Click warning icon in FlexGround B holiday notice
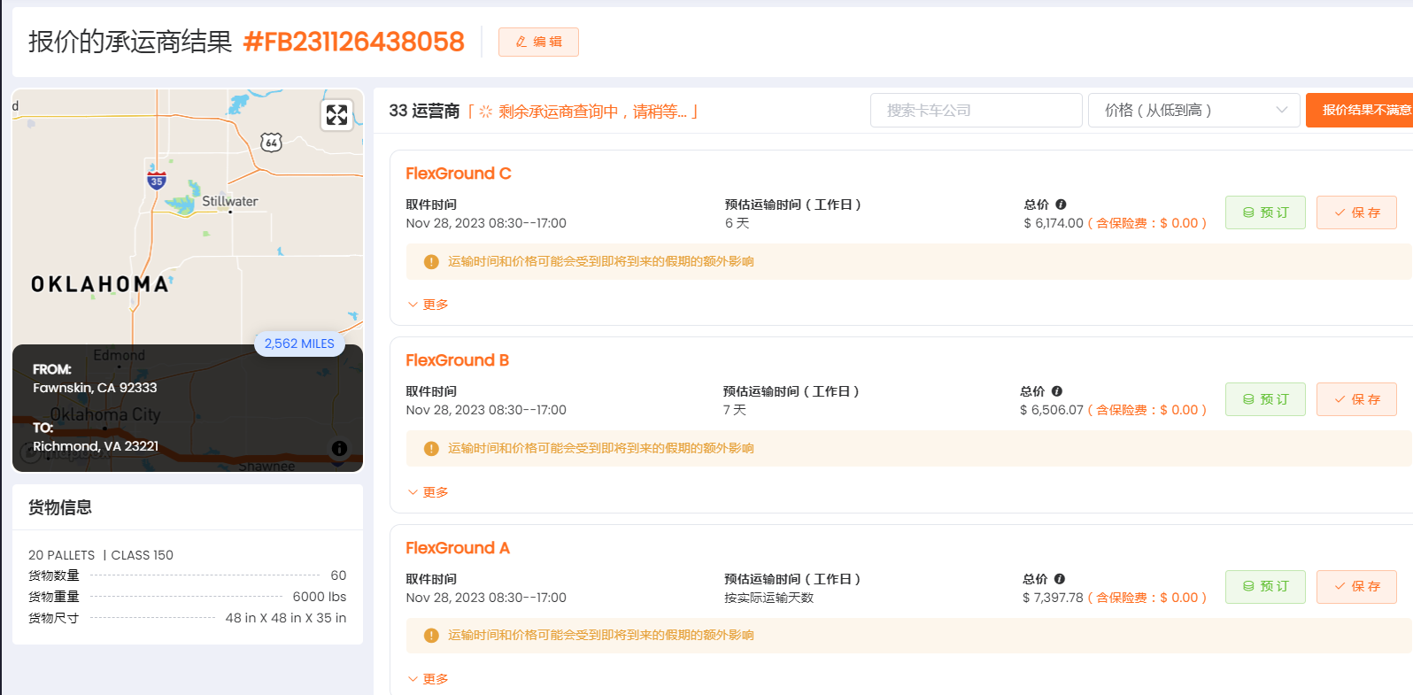 (x=431, y=449)
